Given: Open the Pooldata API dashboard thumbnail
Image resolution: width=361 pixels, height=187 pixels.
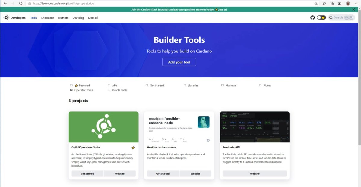Looking at the screenshot, I should pyautogui.click(x=255, y=127).
